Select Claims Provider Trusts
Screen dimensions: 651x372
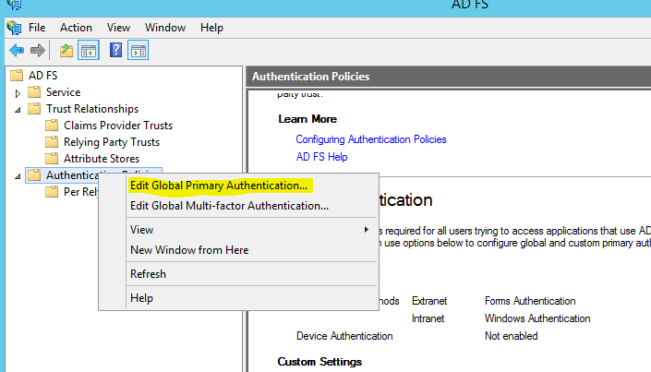tap(118, 126)
